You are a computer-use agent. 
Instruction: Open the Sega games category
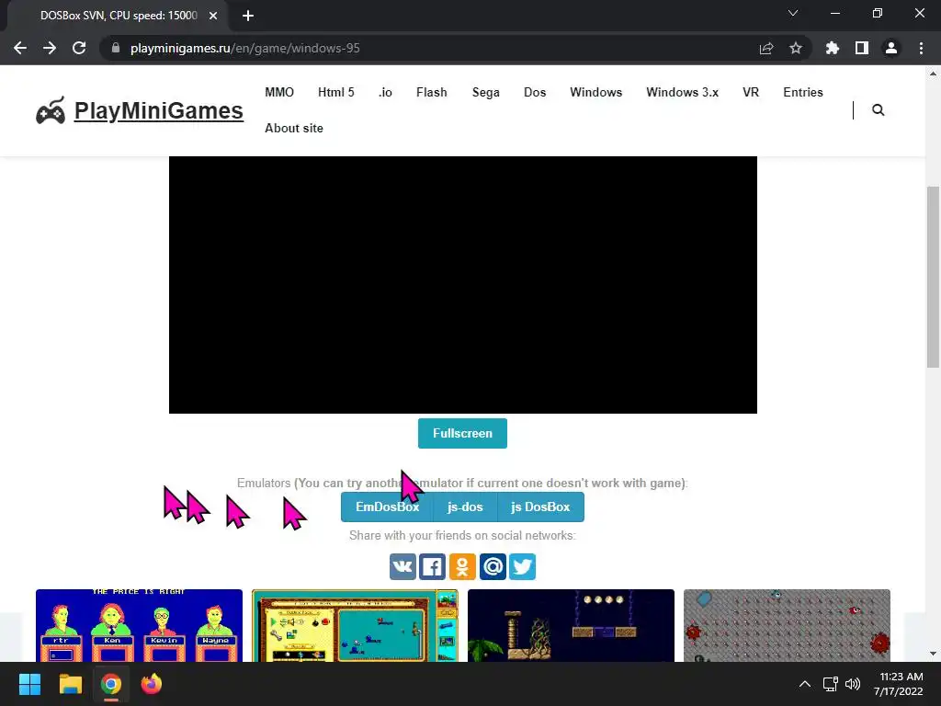pos(485,93)
